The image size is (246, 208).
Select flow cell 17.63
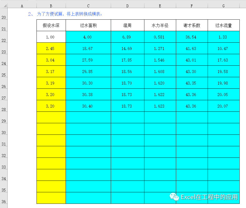224,60
